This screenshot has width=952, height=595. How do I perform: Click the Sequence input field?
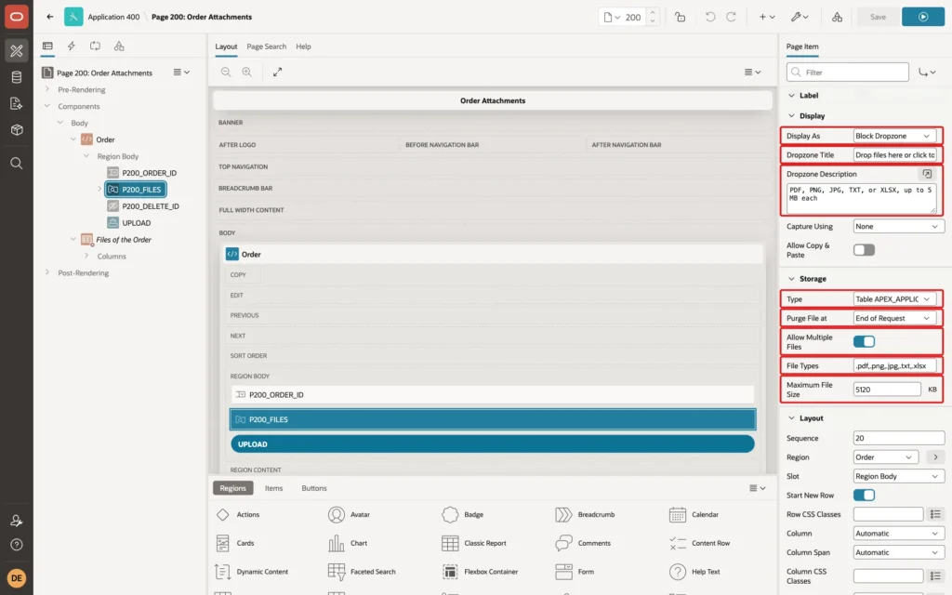(x=899, y=439)
